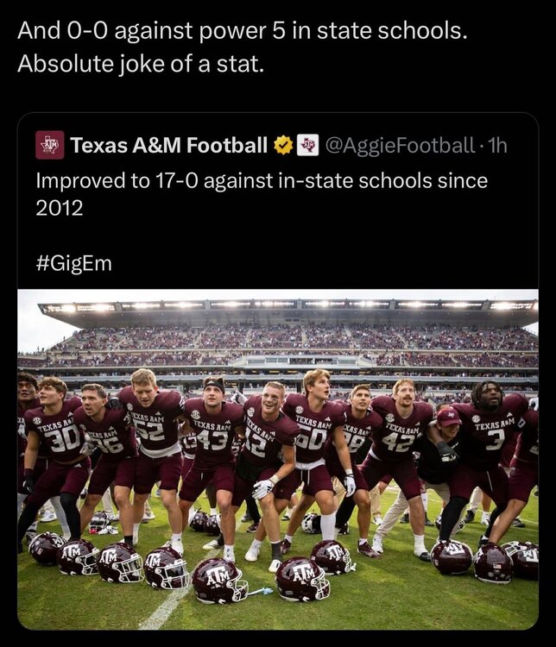Viewport: 556px width, 647px height.
Task: Click the gold verified badge
Action: (283, 145)
